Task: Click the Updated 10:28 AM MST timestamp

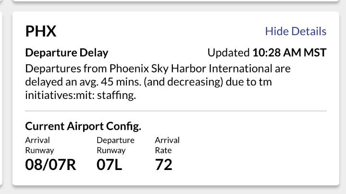Action: click(x=267, y=52)
